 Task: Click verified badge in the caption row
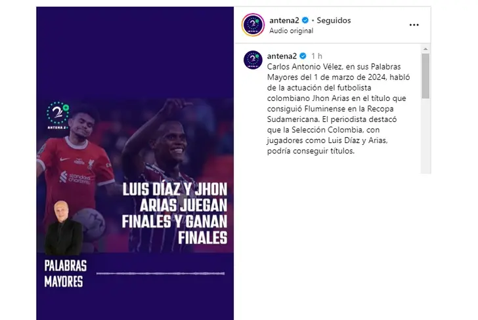[303, 56]
